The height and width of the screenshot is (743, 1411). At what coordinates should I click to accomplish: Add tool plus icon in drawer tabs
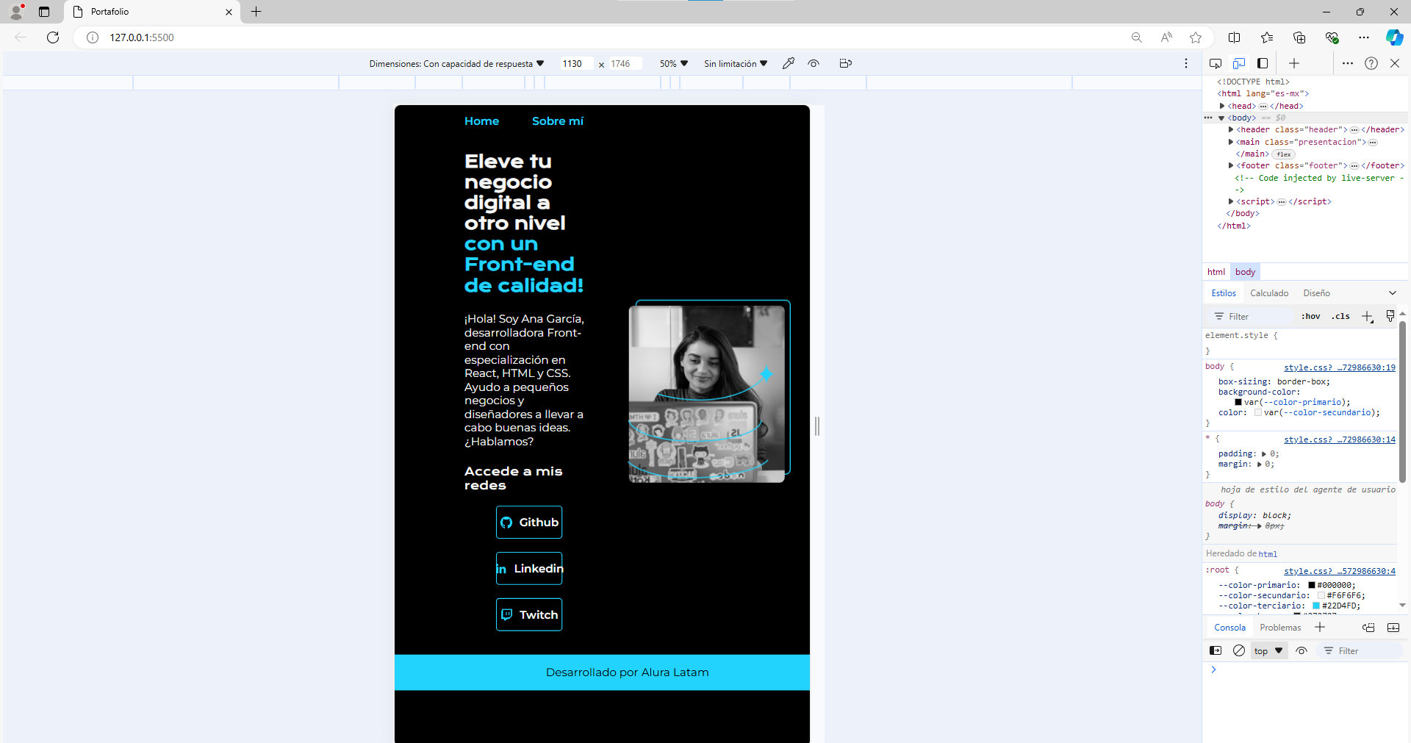click(x=1320, y=627)
